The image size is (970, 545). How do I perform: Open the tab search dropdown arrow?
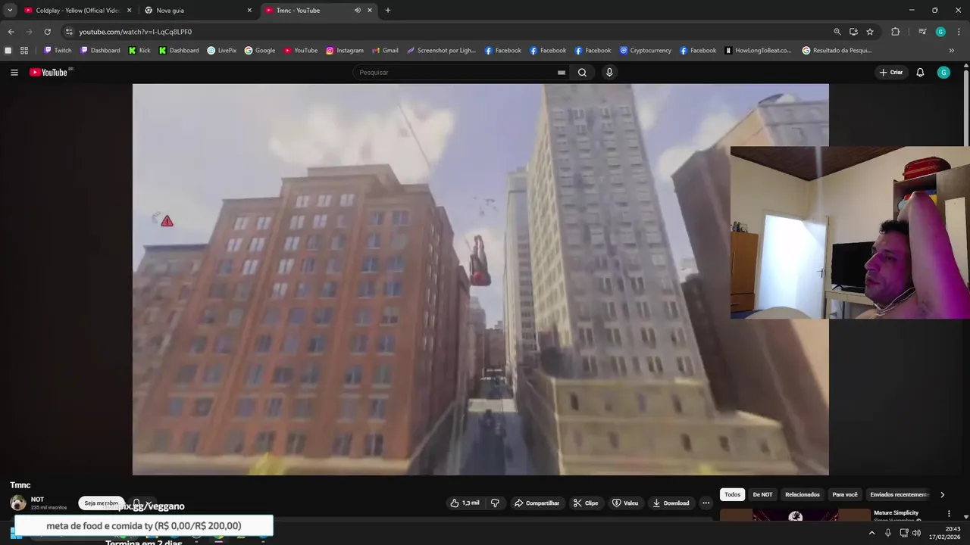click(x=10, y=11)
